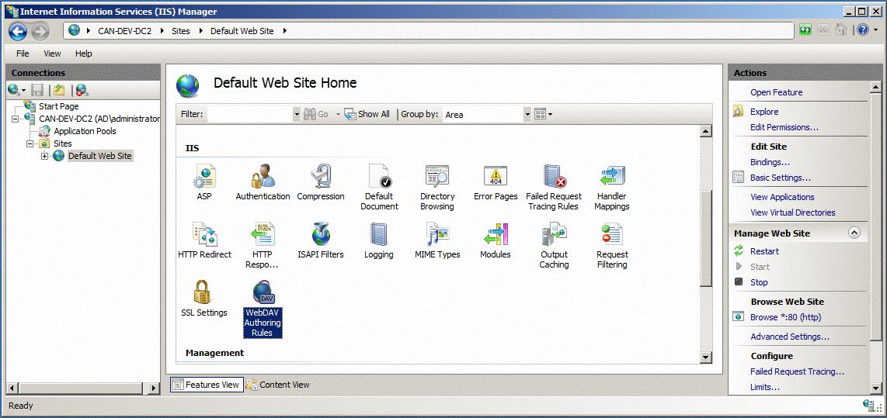This screenshot has width=887, height=418.
Task: Click Connections pane horizontal scroll right arrow
Action: (x=154, y=388)
